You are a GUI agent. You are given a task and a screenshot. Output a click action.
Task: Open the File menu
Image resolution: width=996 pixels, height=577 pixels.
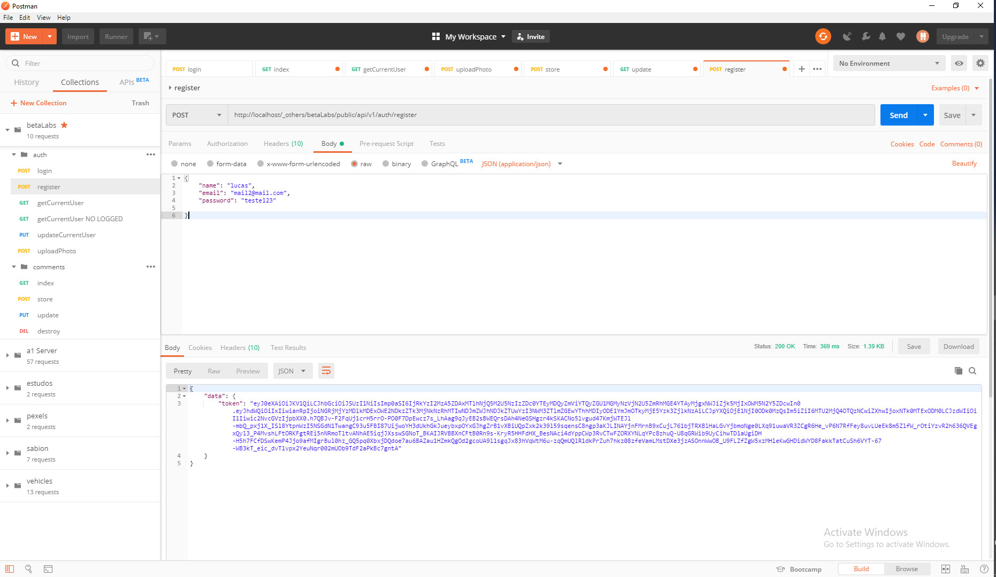pos(8,17)
